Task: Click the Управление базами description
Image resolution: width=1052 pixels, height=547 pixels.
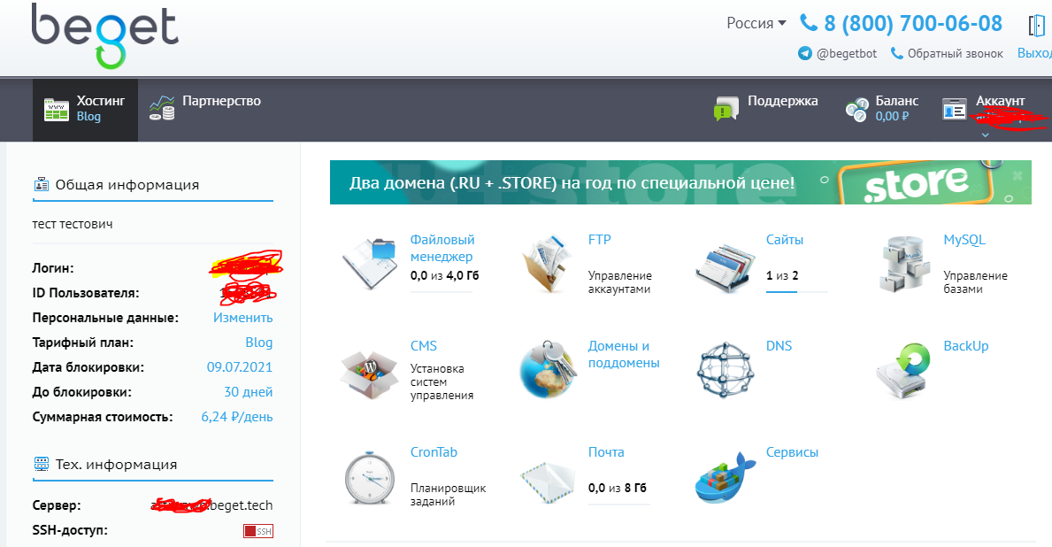Action: [976, 282]
